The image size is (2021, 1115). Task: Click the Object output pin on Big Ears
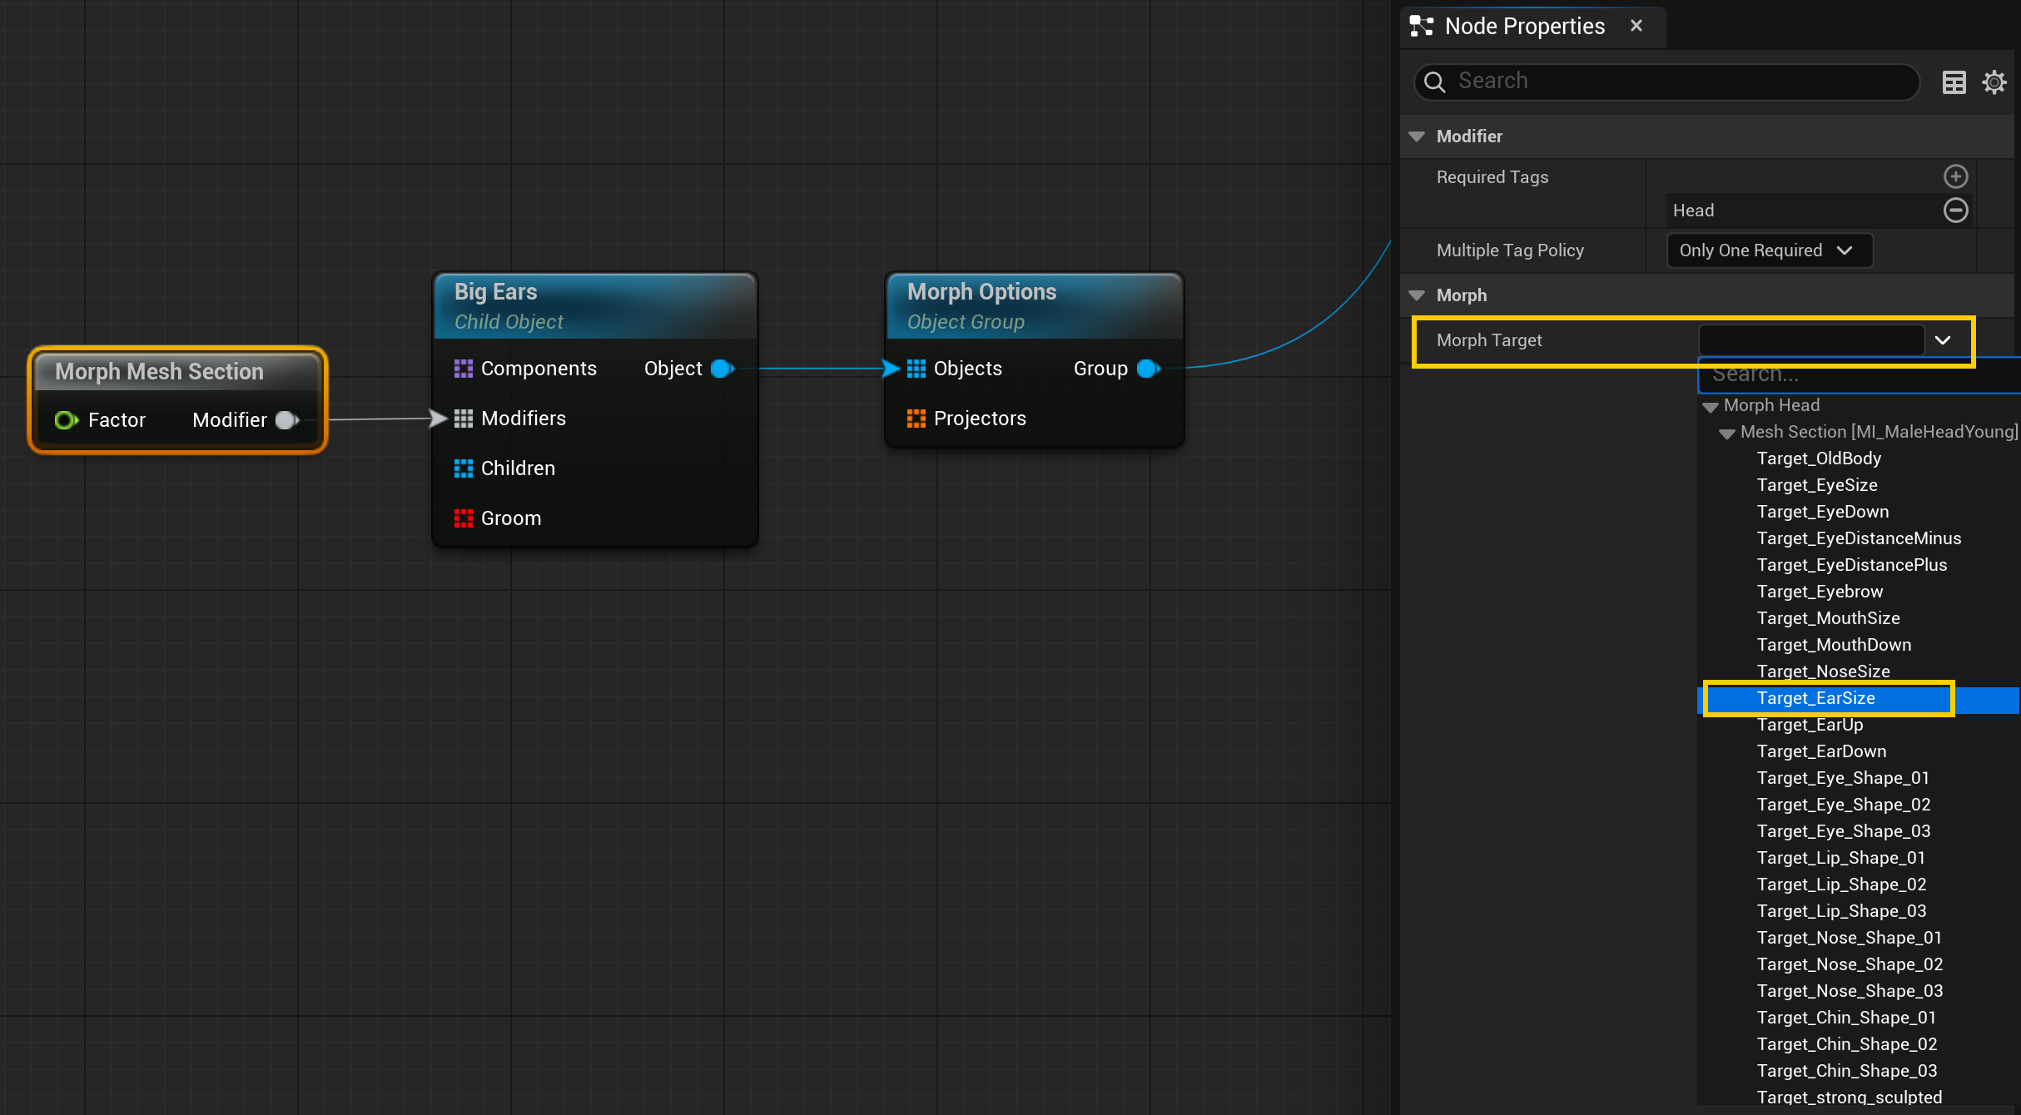pos(722,369)
